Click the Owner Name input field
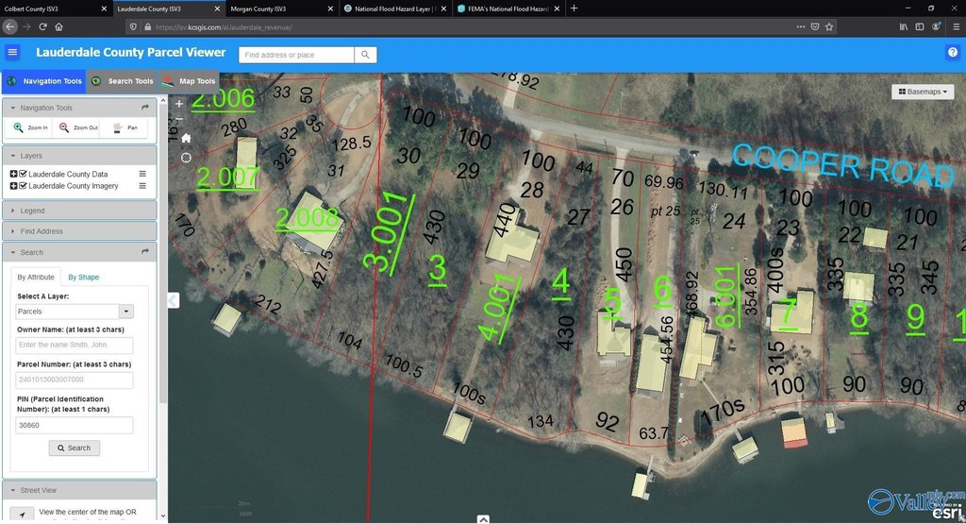This screenshot has width=966, height=524. pos(75,346)
